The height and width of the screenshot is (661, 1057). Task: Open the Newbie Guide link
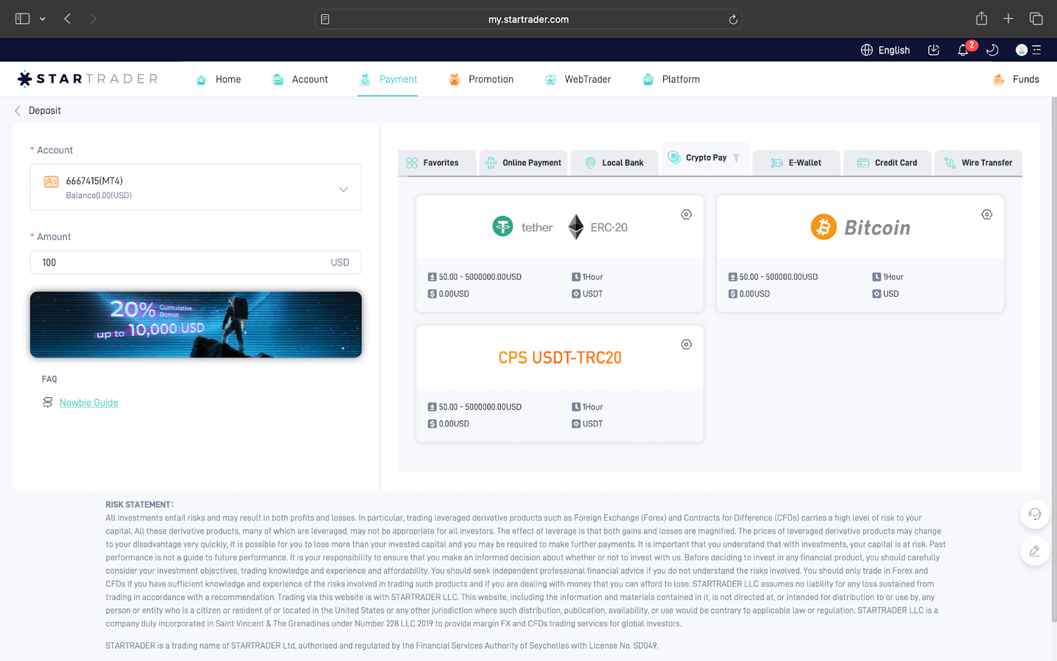89,403
